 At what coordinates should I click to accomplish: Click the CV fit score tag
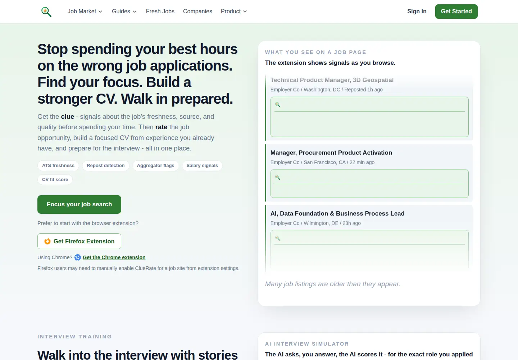click(x=55, y=180)
